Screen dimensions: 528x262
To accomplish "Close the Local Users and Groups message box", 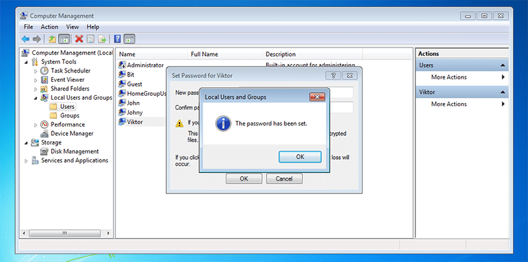I will click(317, 97).
